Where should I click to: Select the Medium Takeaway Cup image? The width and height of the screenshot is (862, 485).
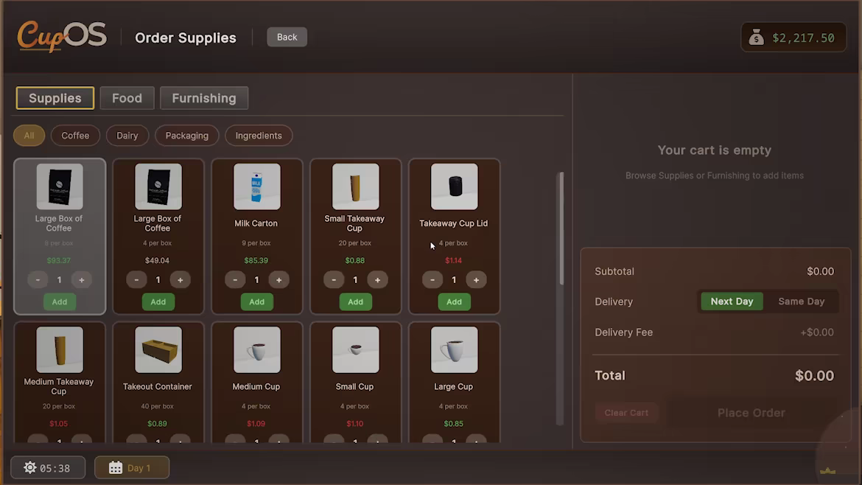60,349
